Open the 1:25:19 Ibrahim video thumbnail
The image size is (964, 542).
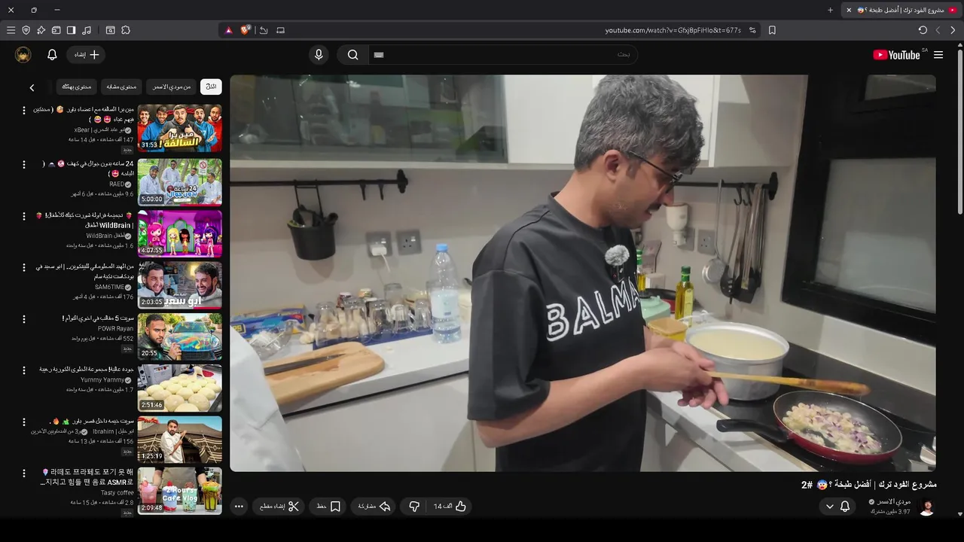click(180, 440)
